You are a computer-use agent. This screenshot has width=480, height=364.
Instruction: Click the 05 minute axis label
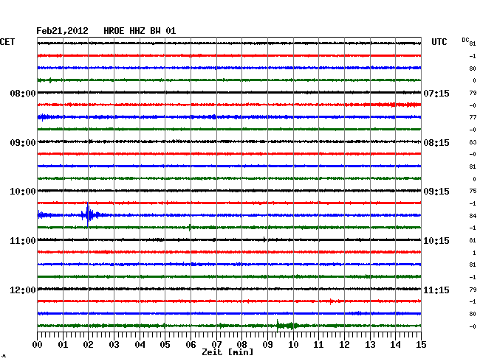click(x=165, y=345)
